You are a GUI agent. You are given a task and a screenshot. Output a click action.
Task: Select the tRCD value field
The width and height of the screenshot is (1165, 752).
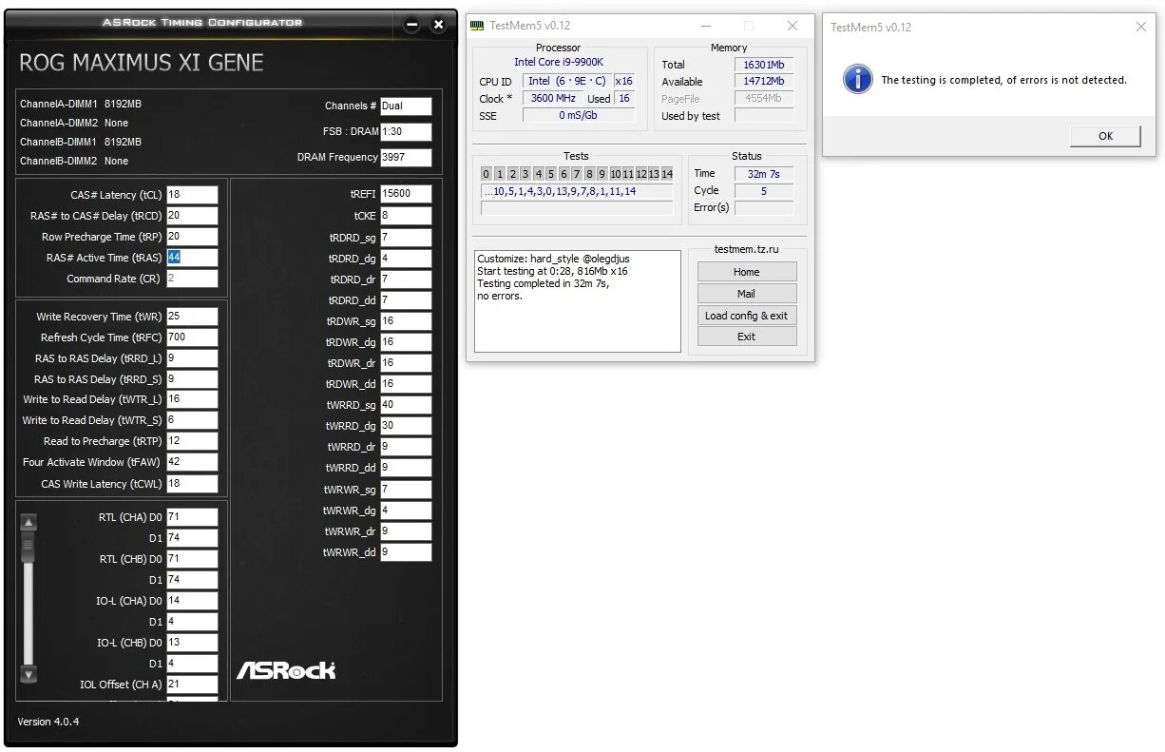(x=192, y=216)
